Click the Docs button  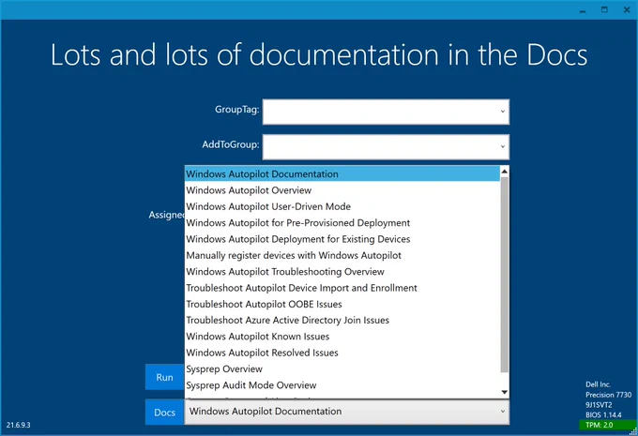164,413
